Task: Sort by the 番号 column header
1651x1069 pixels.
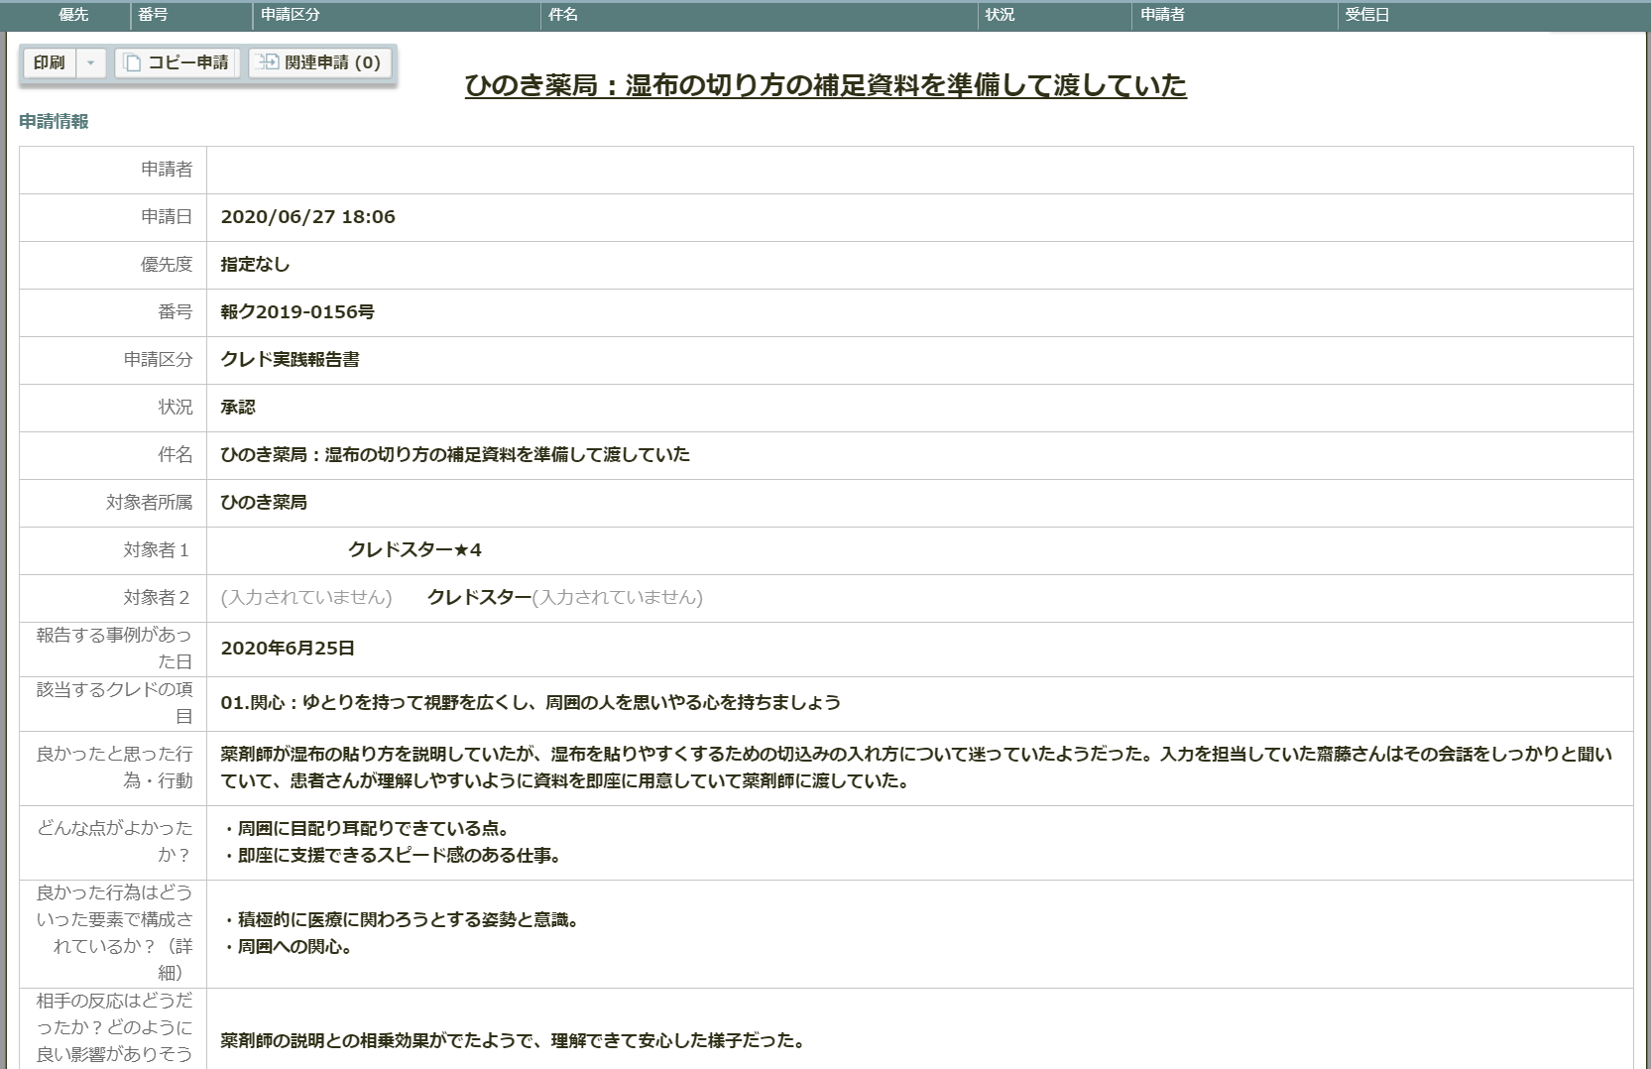Action: [x=153, y=15]
